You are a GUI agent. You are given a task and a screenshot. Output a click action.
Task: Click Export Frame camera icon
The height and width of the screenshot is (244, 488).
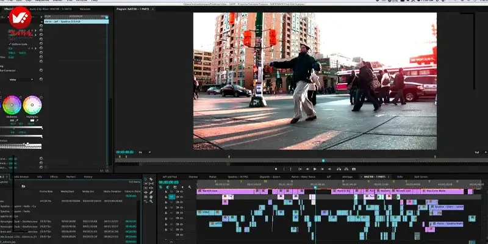point(354,169)
